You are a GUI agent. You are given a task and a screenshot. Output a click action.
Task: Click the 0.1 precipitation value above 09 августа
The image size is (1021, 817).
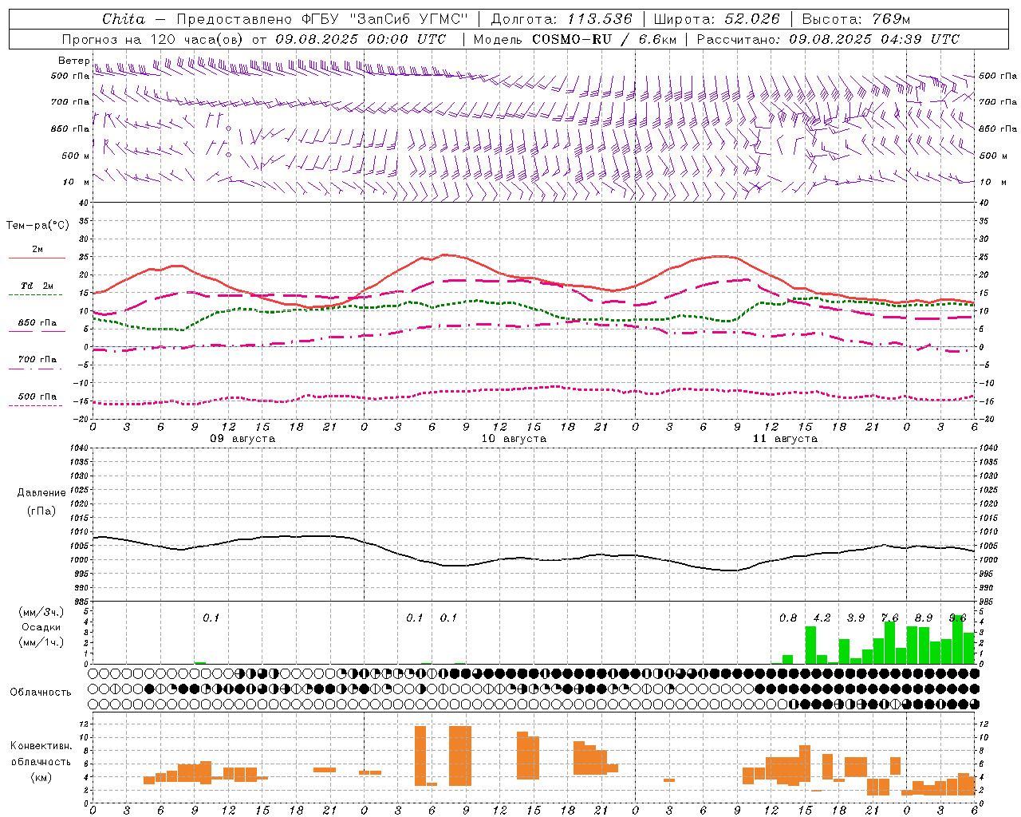(211, 618)
